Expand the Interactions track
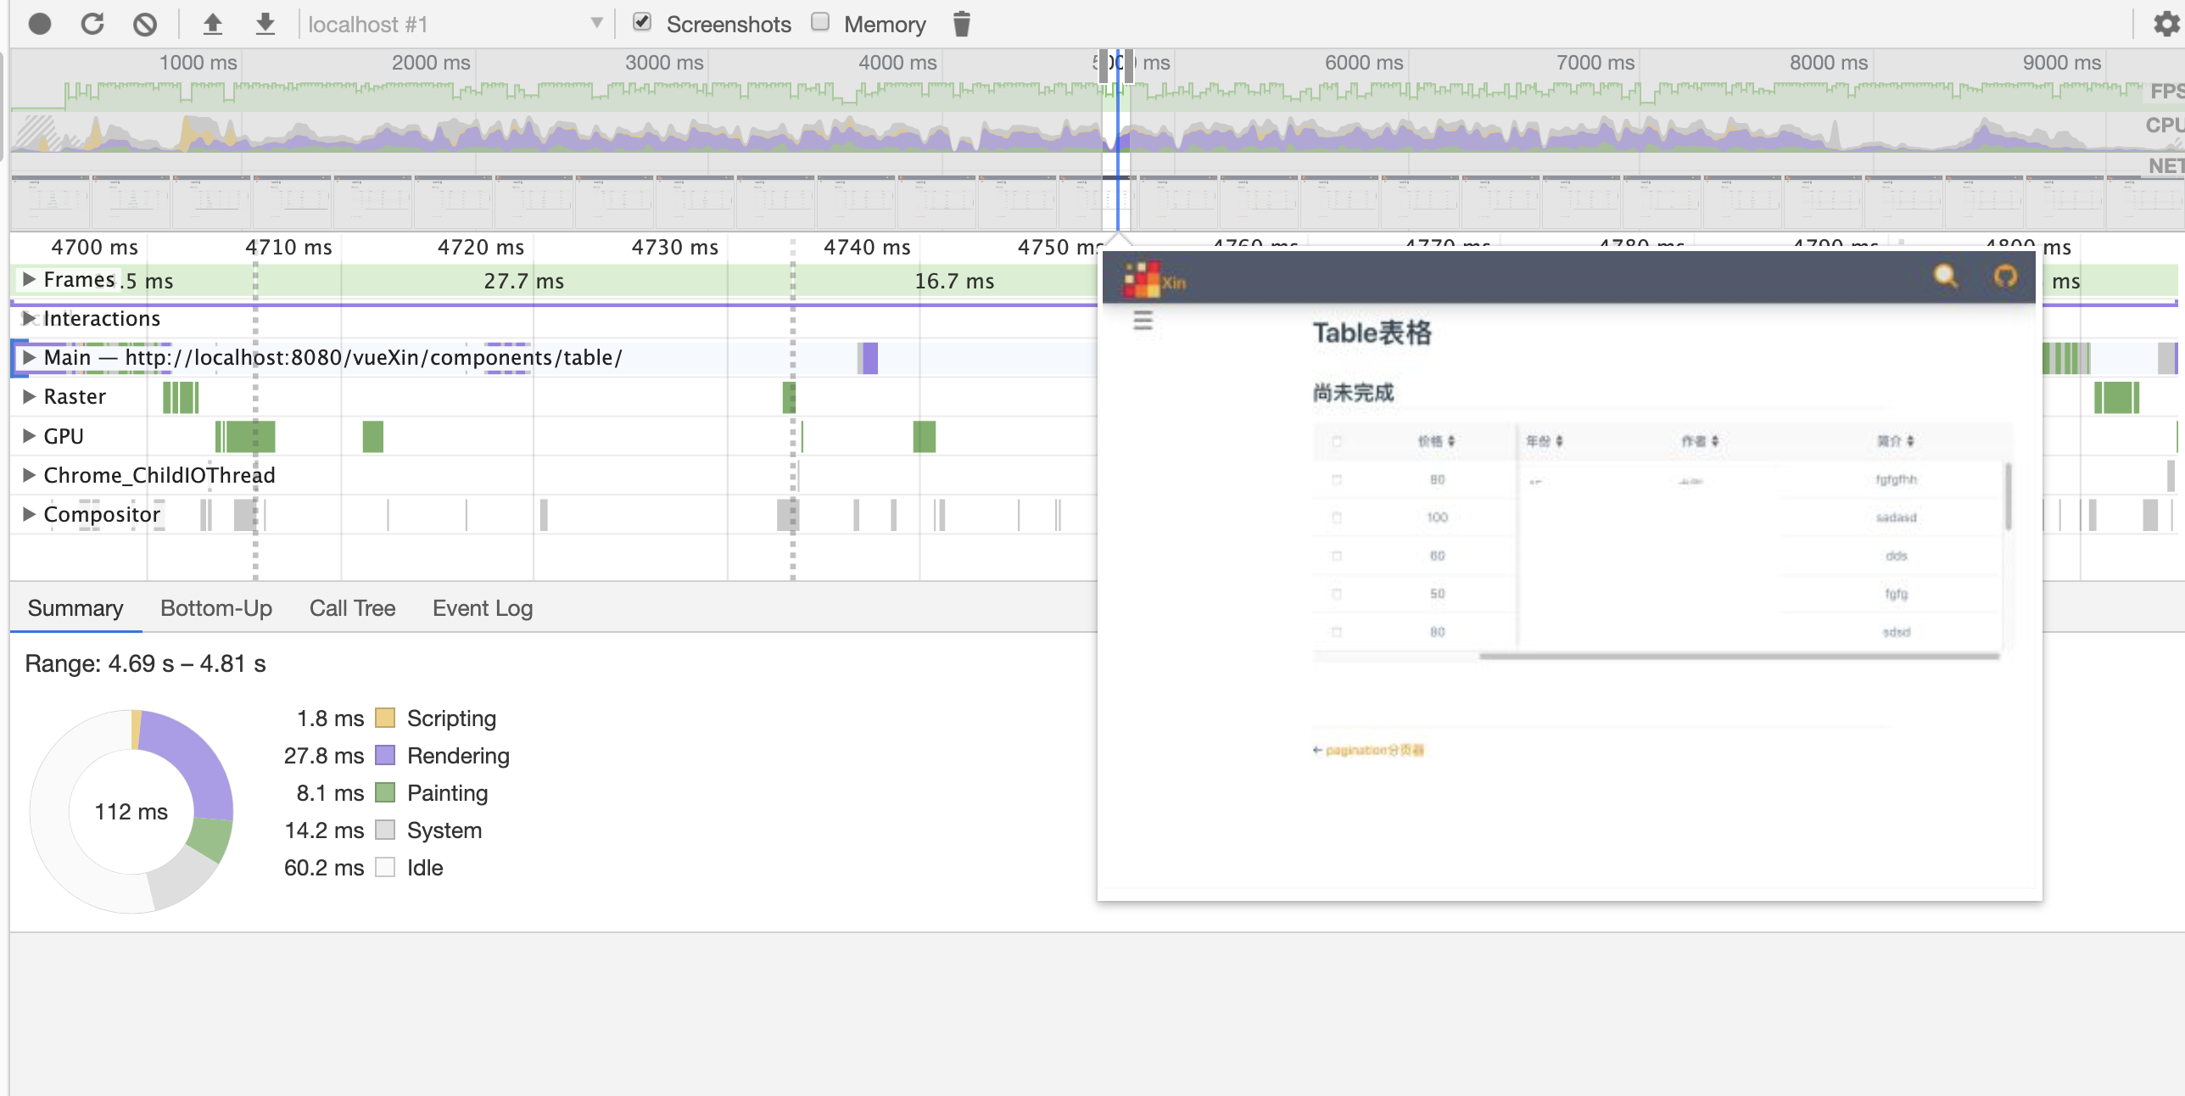 29,318
